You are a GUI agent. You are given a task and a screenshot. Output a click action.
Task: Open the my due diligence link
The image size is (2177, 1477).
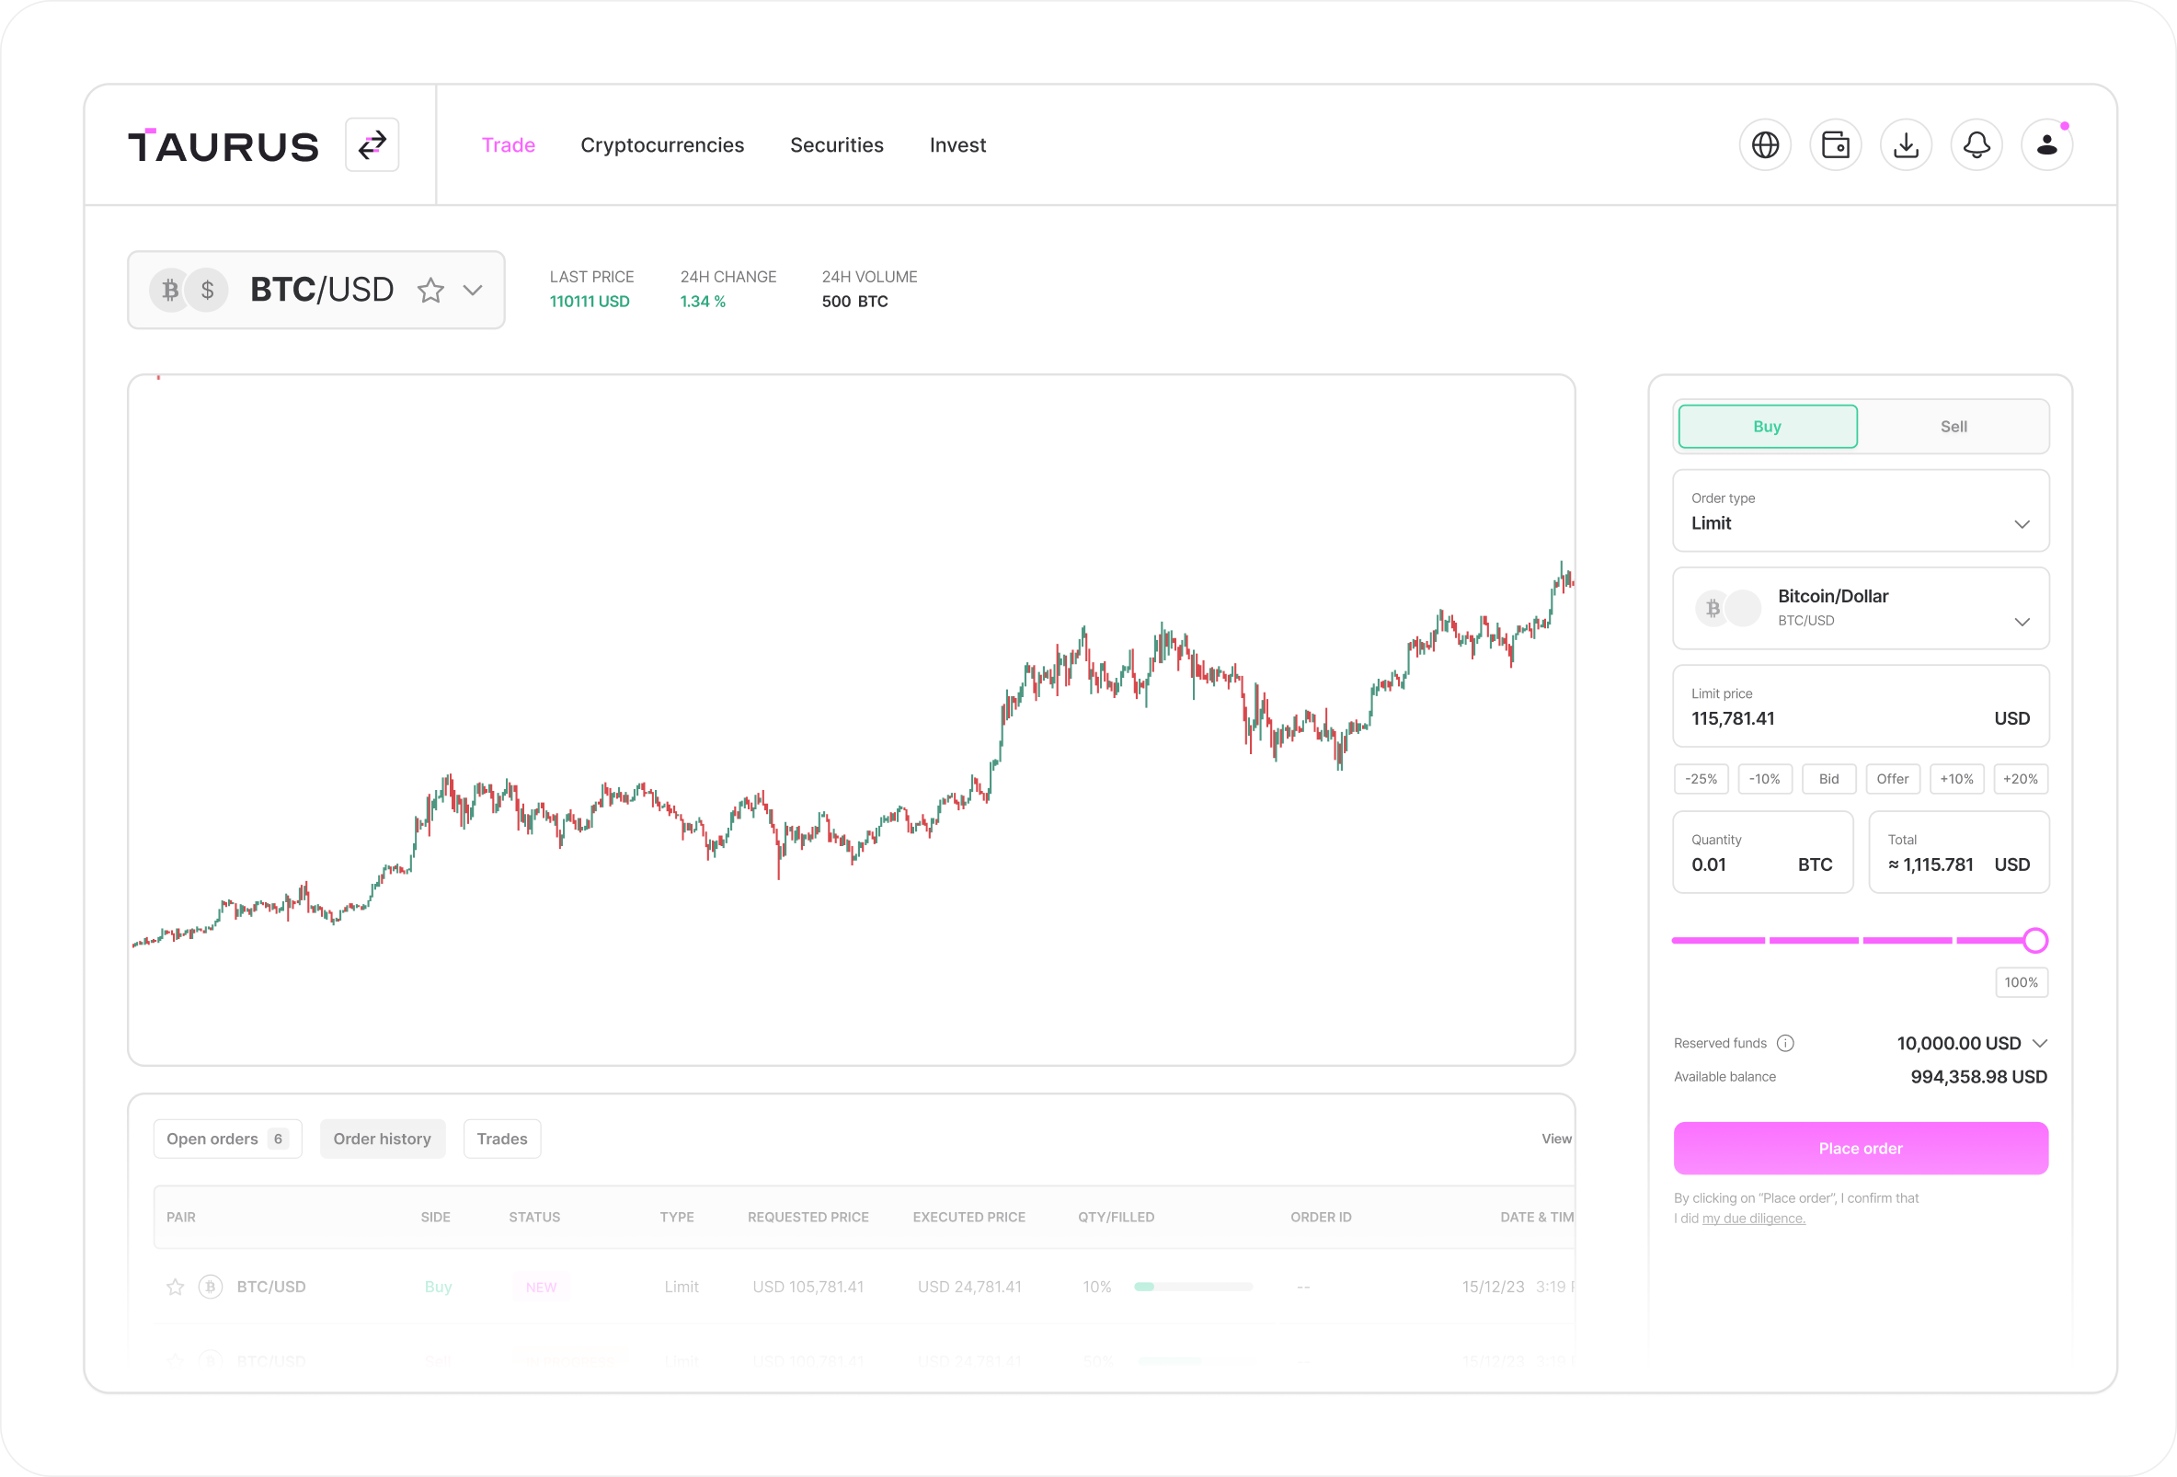[1753, 1219]
